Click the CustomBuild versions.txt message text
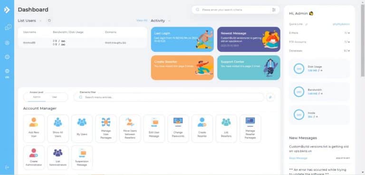 click(319, 149)
